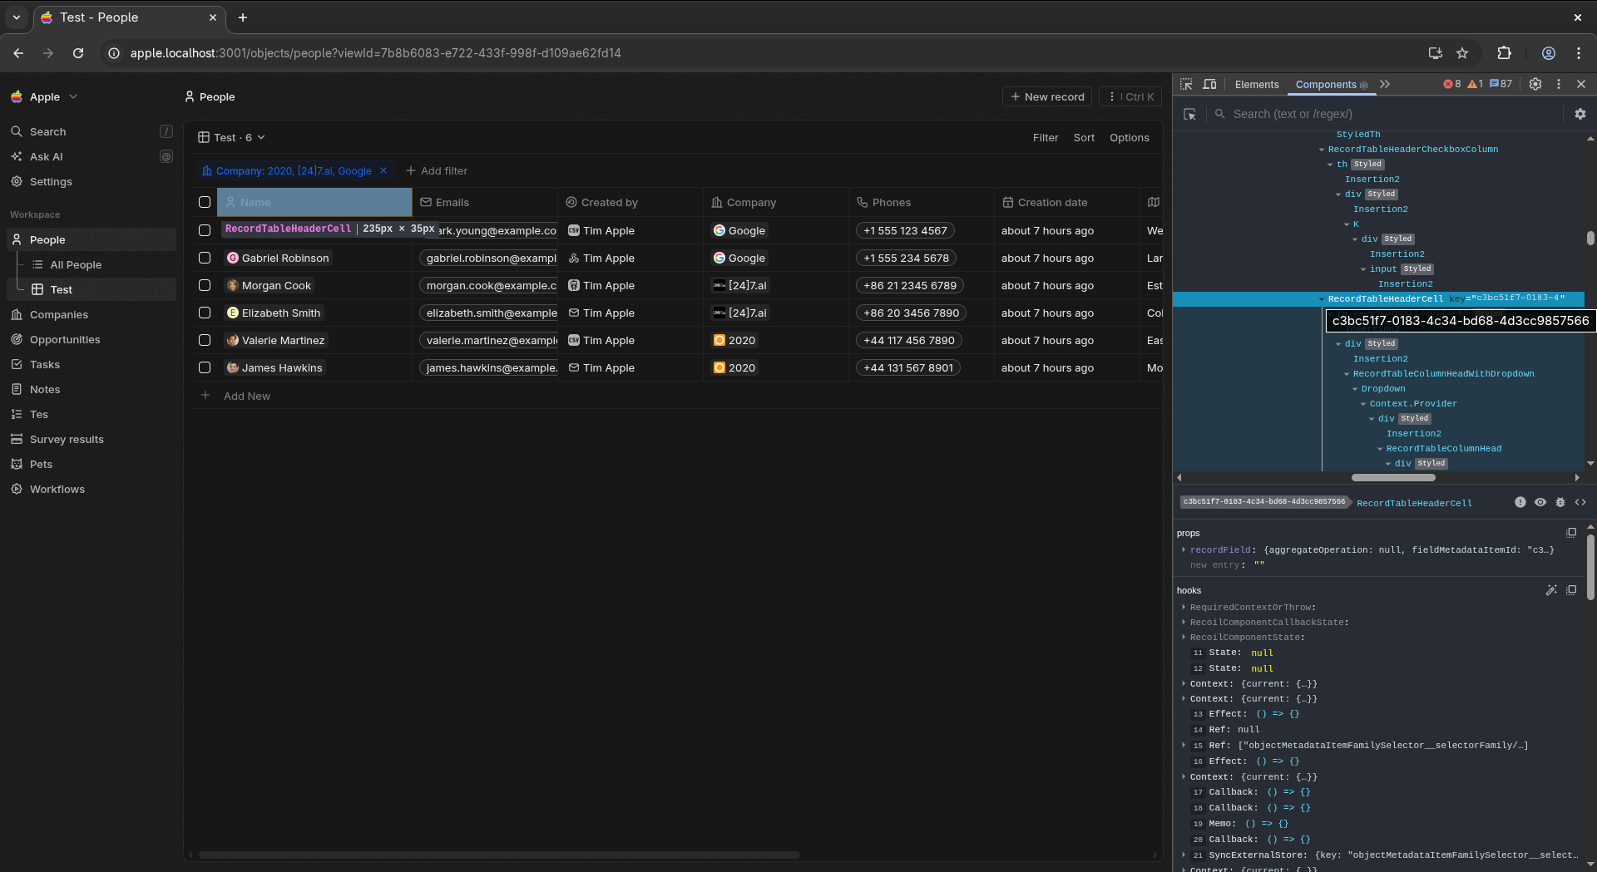Image resolution: width=1597 pixels, height=872 pixels.
Task: Click the log component data bug icon
Action: (1560, 502)
